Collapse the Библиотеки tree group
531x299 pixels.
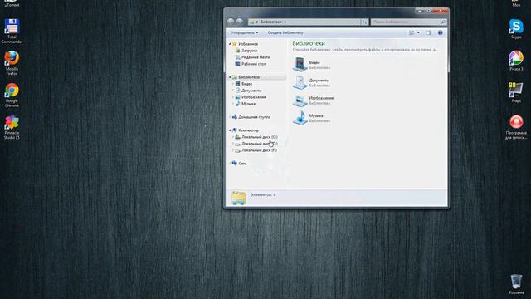pyautogui.click(x=230, y=77)
